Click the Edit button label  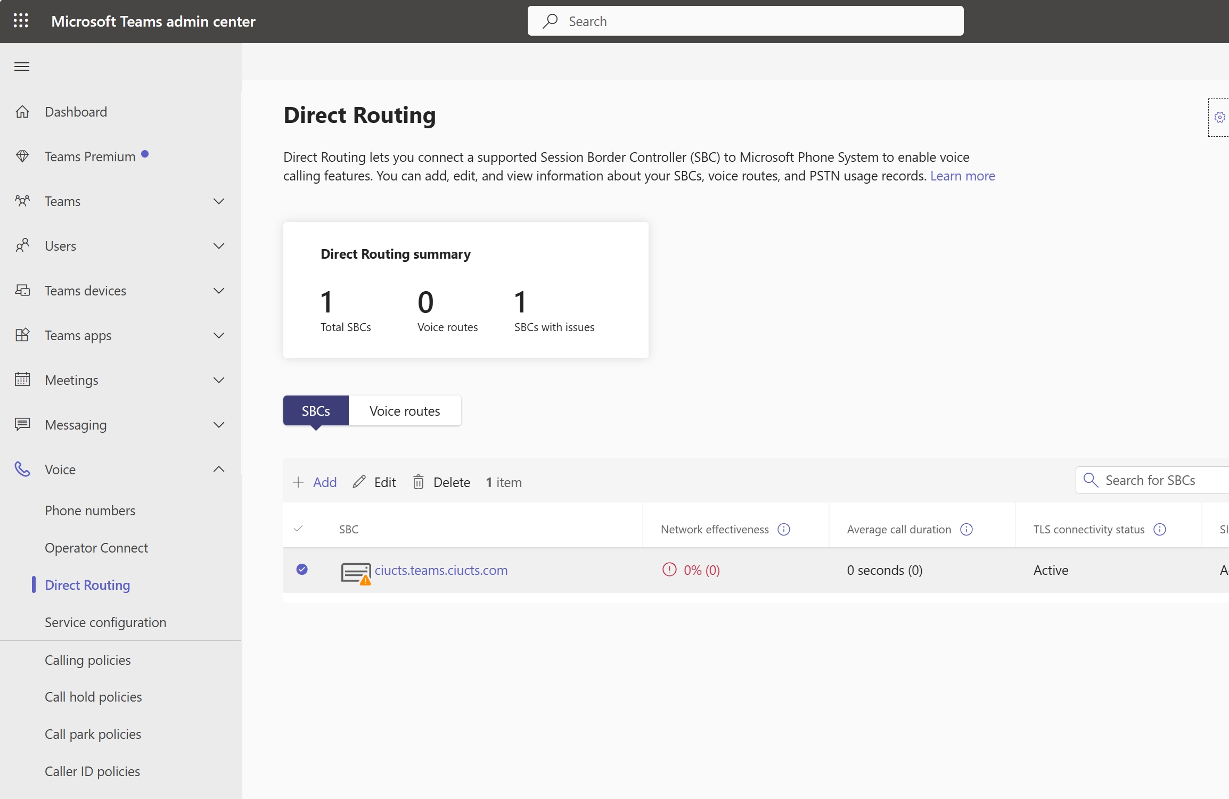[385, 482]
